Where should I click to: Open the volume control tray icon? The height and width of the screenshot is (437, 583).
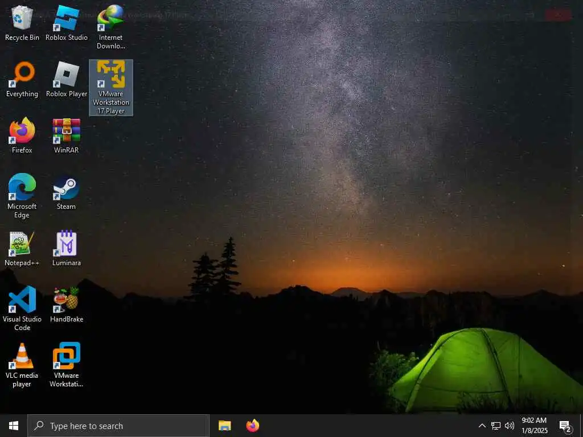click(x=510, y=426)
